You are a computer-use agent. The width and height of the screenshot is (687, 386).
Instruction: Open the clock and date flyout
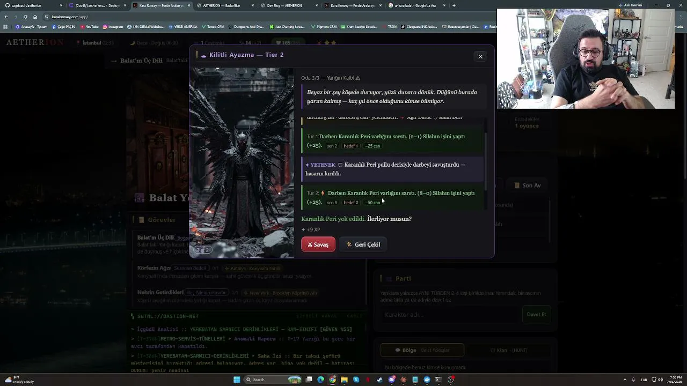click(674, 380)
